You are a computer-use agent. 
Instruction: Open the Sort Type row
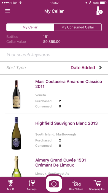tap(54, 68)
